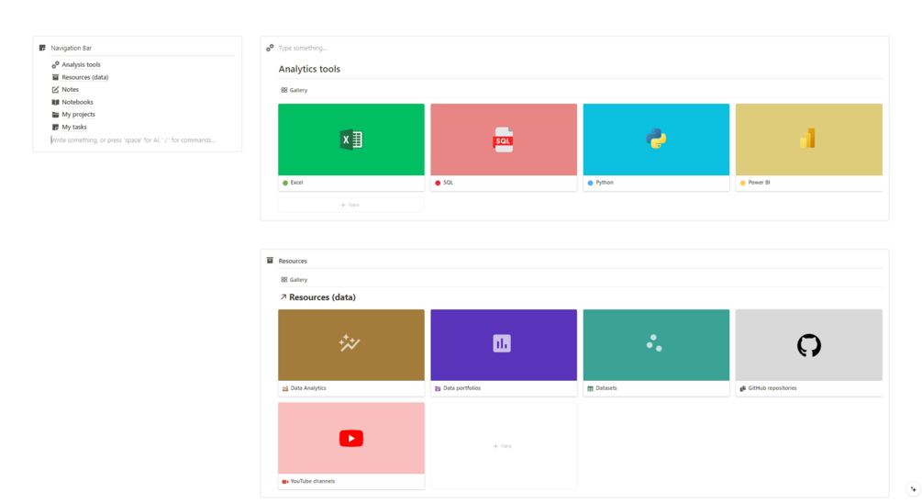Click the small icon beside Data portfolios label

[438, 388]
